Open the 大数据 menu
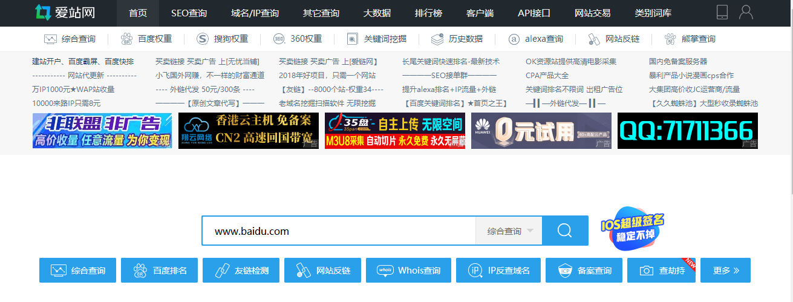This screenshot has height=302, width=793. (x=377, y=13)
